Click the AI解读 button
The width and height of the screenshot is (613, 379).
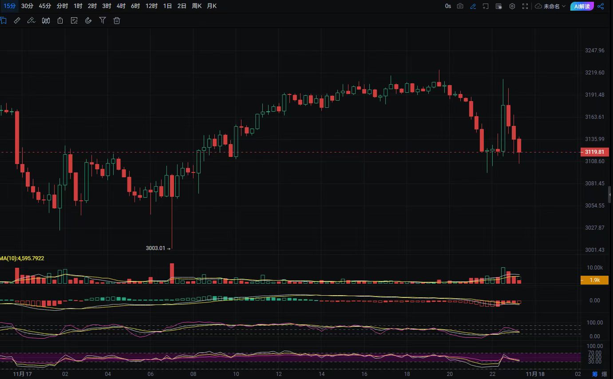coord(581,6)
